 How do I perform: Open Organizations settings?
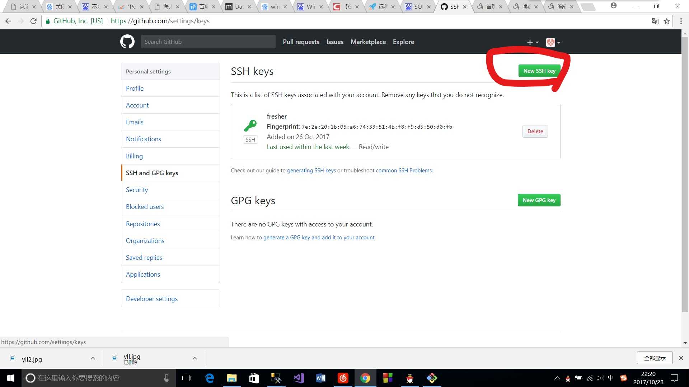170,241
